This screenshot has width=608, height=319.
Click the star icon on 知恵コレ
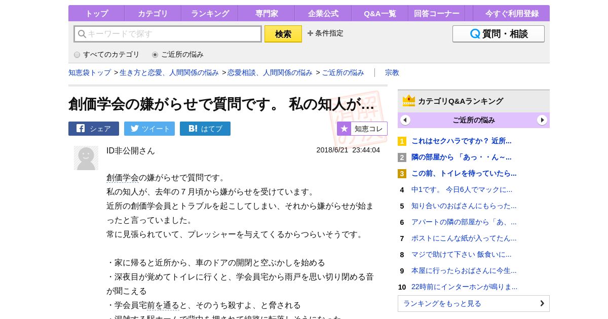[x=344, y=129]
